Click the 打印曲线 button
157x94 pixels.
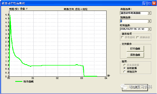tap(135, 49)
